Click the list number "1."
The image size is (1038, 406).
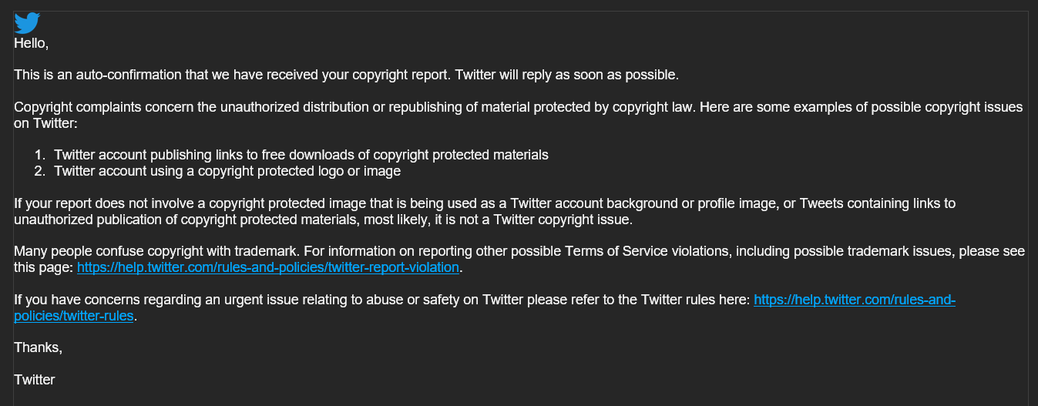[41, 155]
